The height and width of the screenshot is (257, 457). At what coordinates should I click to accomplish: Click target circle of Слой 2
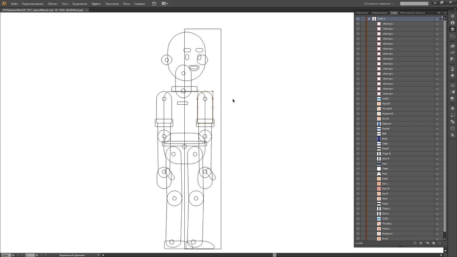coord(437,19)
